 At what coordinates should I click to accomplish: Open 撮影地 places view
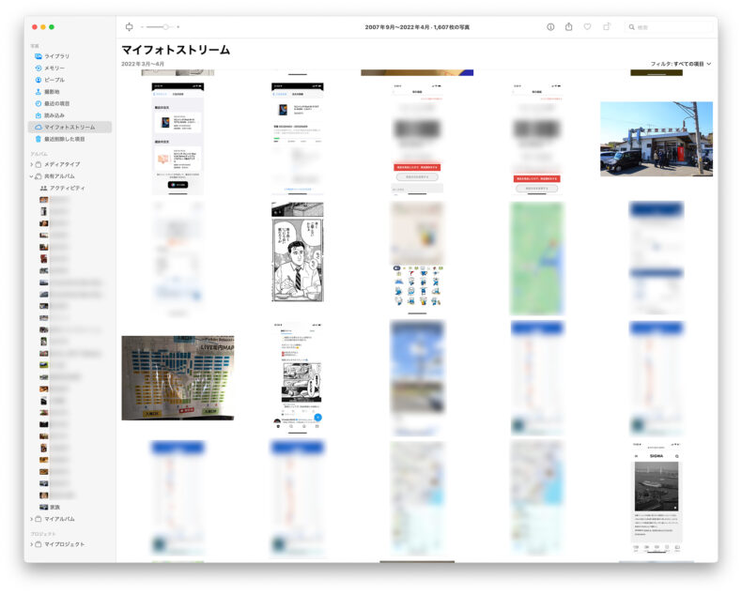pos(54,92)
